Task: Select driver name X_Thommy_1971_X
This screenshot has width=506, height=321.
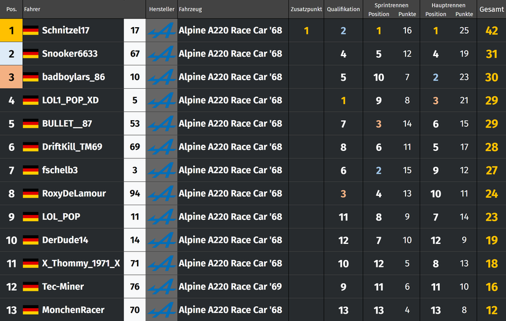Action: point(81,263)
